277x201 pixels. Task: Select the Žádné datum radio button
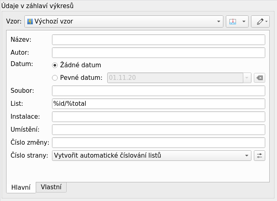(x=55, y=65)
